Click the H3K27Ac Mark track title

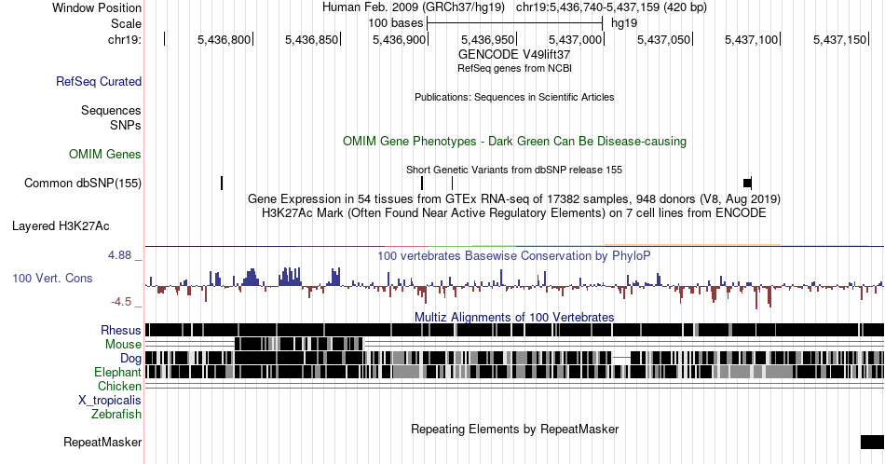tap(514, 212)
